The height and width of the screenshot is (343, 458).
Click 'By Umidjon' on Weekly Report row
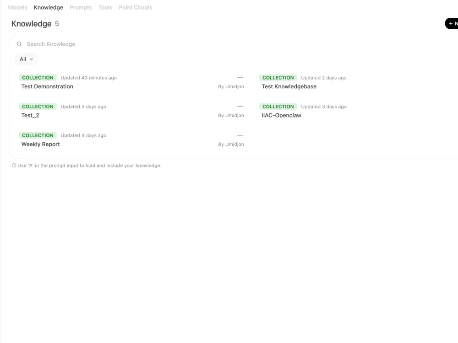[231, 145]
